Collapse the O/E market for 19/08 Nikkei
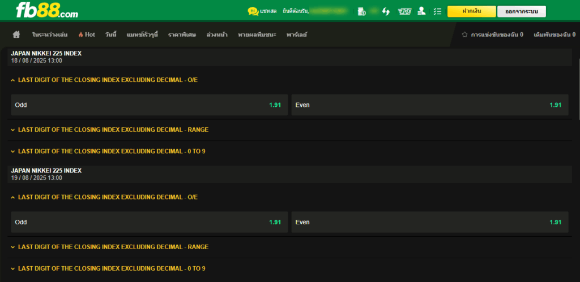580x282 pixels. 105,197
